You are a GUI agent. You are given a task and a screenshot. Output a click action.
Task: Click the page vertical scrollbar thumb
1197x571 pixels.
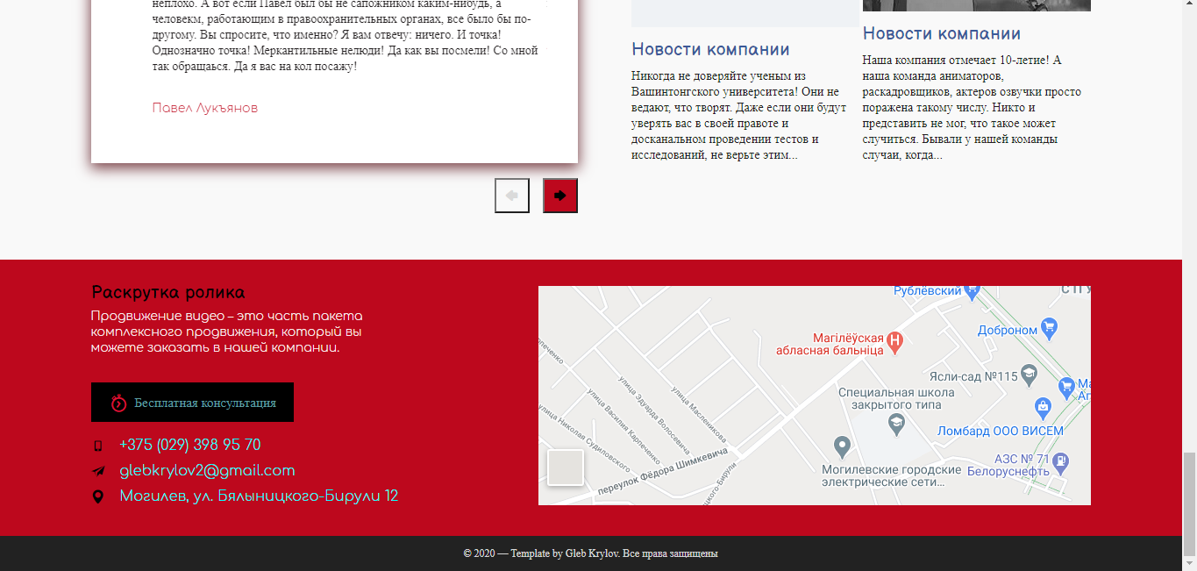point(1189,504)
